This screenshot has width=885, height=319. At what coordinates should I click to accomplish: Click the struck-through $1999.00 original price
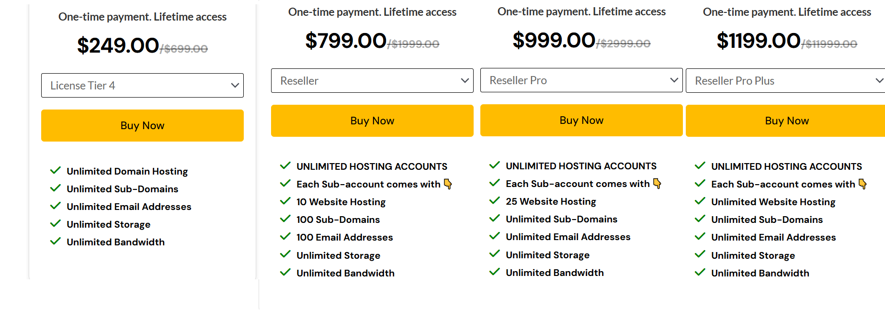pyautogui.click(x=415, y=44)
